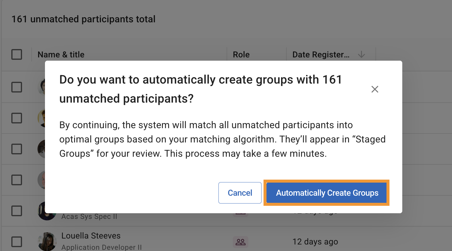Click the group role icon beside Louella Steeves
Viewport: 452px width, 251px height.
(x=240, y=242)
